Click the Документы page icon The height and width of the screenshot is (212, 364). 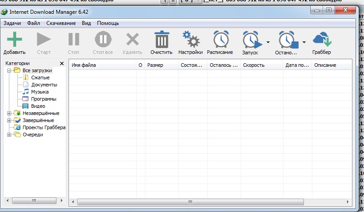coord(26,85)
